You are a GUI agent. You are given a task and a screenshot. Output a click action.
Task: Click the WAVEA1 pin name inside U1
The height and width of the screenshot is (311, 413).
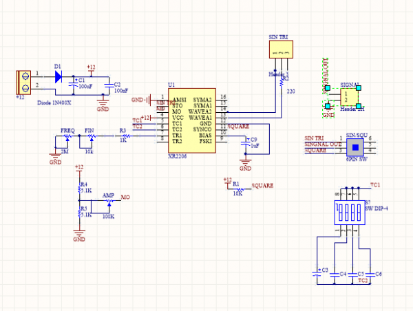click(200, 118)
